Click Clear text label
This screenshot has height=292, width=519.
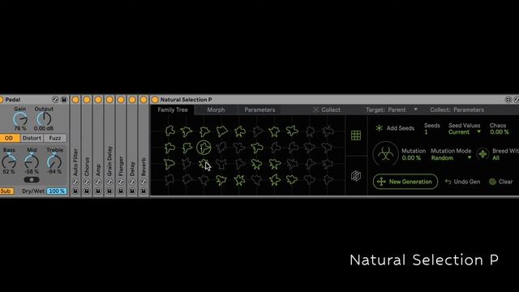coord(505,182)
